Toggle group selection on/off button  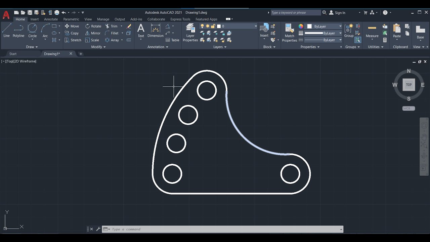[x=358, y=40]
